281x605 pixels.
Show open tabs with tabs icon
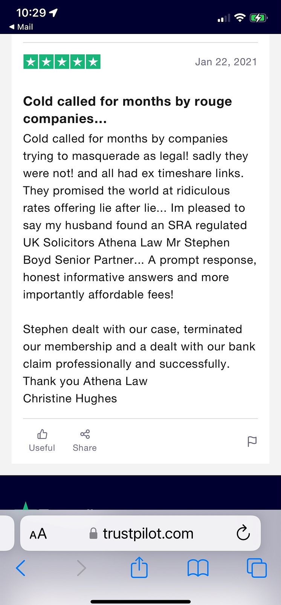click(257, 568)
